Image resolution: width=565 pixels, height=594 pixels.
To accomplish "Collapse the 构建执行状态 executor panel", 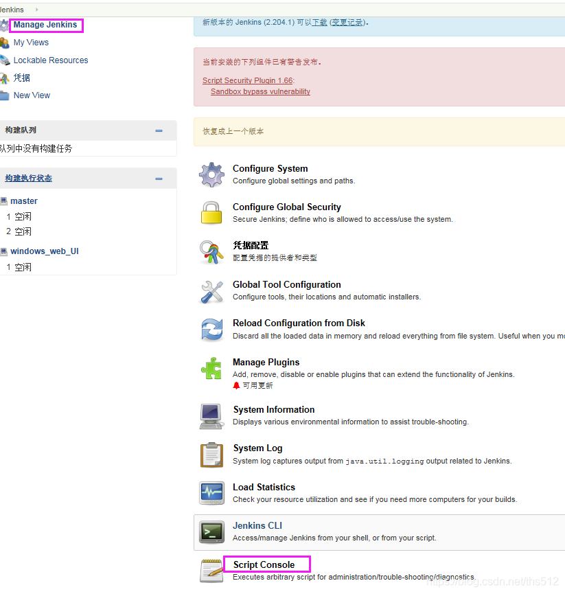I will pos(159,179).
